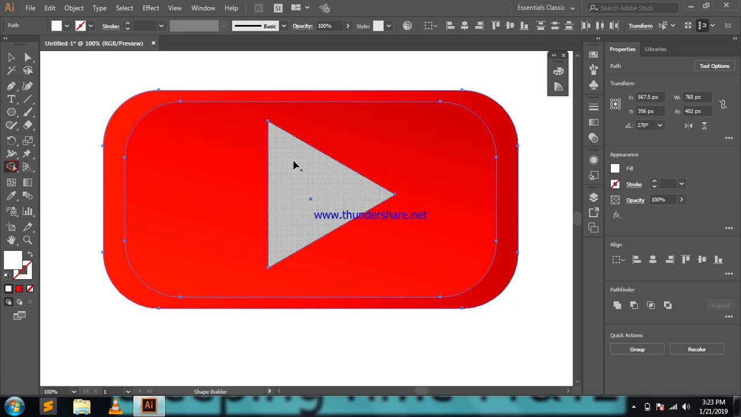This screenshot has width=741, height=417.
Task: Click the Group quick action button
Action: 637,349
